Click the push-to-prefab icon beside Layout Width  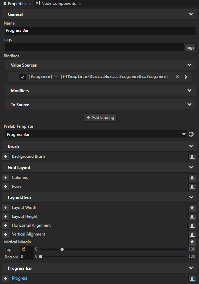pos(192,208)
